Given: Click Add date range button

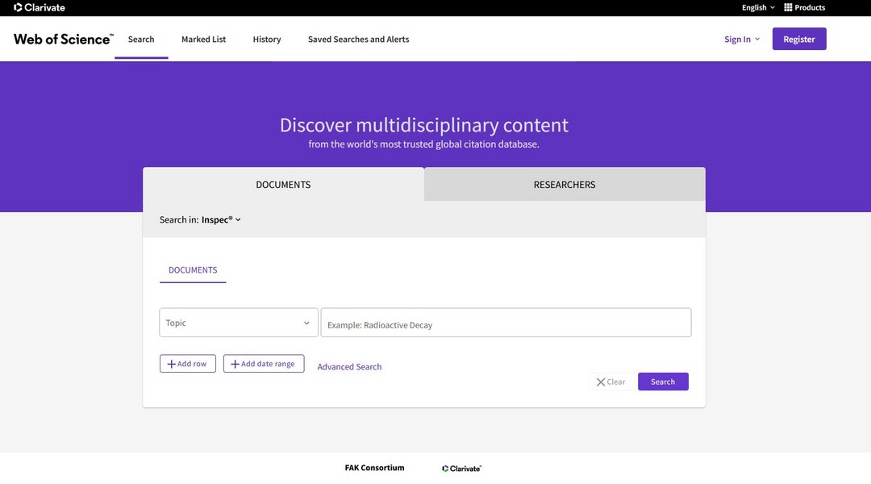Looking at the screenshot, I should (263, 364).
